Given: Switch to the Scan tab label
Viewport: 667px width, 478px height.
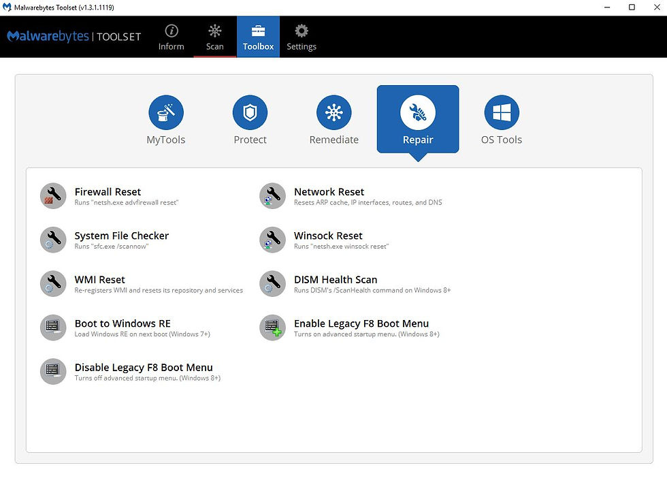Looking at the screenshot, I should [215, 46].
